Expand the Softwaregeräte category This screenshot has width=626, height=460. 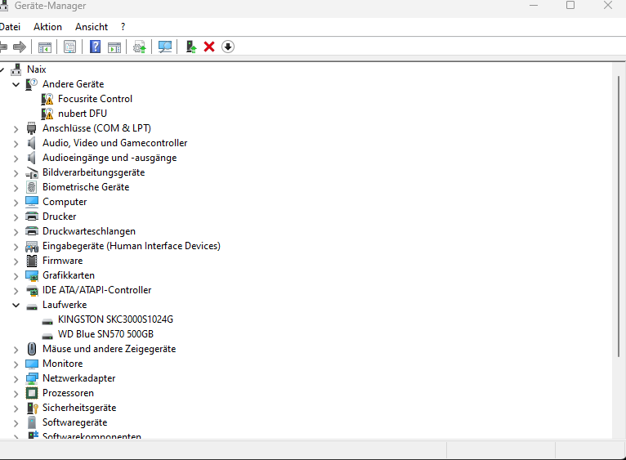[16, 423]
